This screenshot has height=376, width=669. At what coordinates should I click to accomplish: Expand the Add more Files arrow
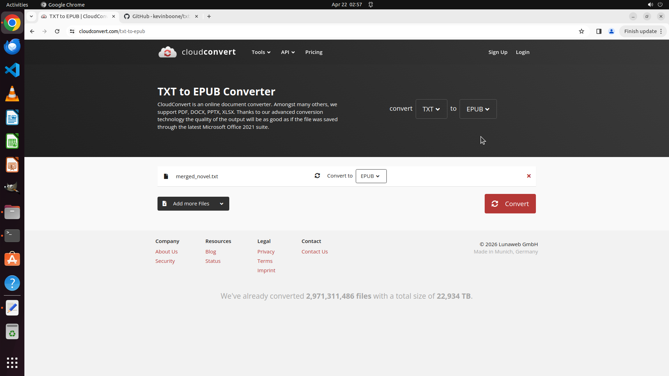[x=222, y=204]
